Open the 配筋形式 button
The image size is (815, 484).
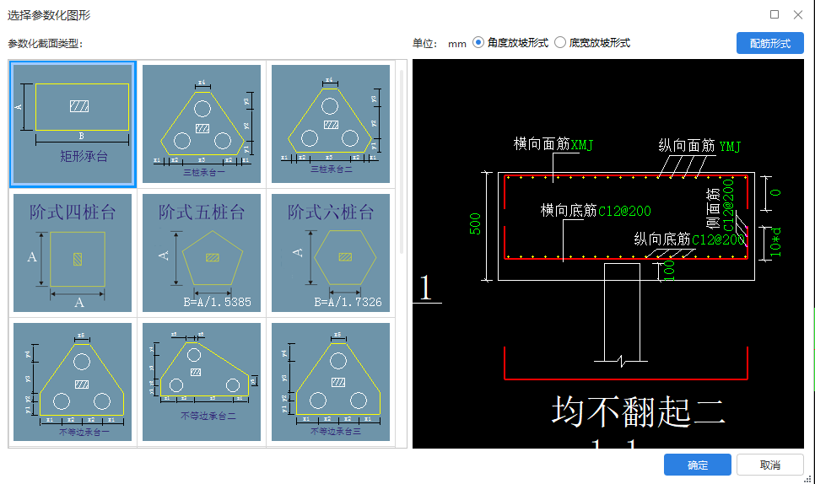(x=769, y=43)
